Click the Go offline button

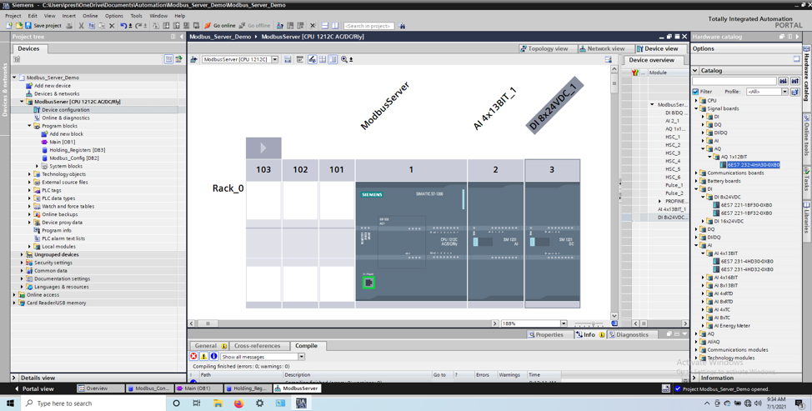(254, 25)
